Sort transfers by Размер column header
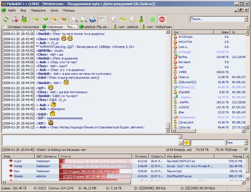The width and height of the screenshot is (251, 192). tap(229, 156)
